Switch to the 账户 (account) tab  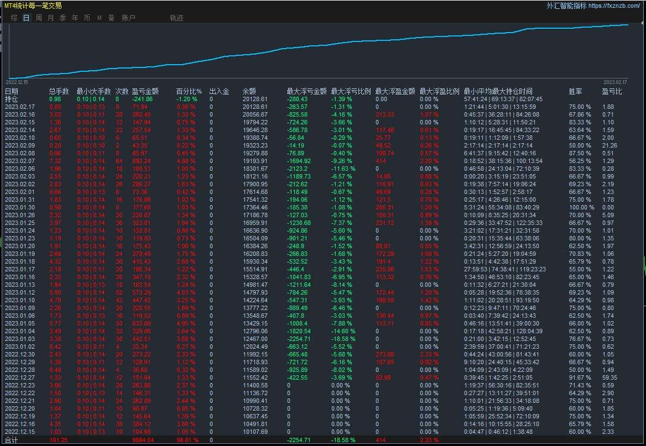[128, 18]
